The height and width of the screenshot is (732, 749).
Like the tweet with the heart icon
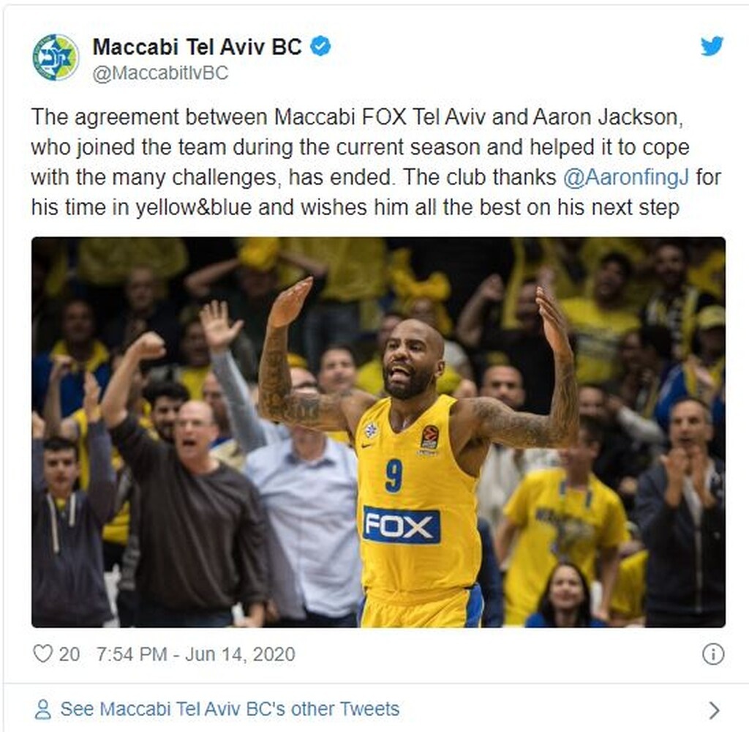[42, 654]
